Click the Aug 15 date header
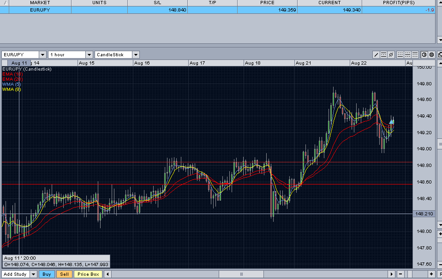 tap(87, 63)
